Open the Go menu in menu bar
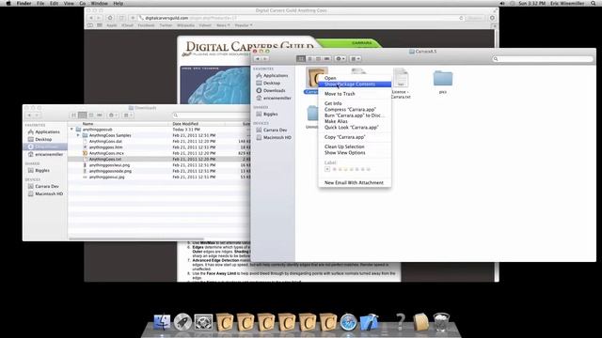Screen dimensions: 602x338 (83, 3)
